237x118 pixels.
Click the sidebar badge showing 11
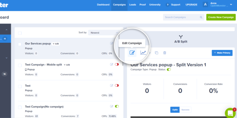click(5, 39)
